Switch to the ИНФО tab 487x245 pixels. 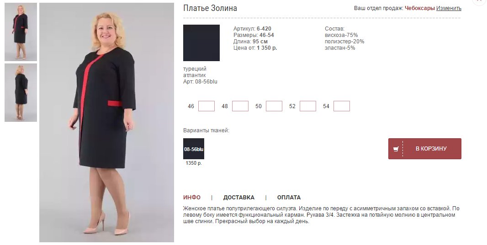click(x=191, y=198)
